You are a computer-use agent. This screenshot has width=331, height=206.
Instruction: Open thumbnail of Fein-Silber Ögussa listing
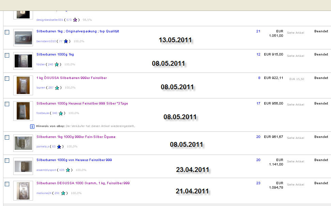[x=23, y=143]
